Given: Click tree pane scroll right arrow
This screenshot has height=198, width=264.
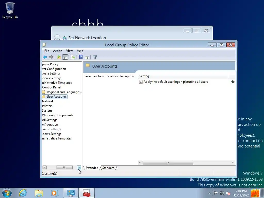Looking at the screenshot, I should click(79, 167).
